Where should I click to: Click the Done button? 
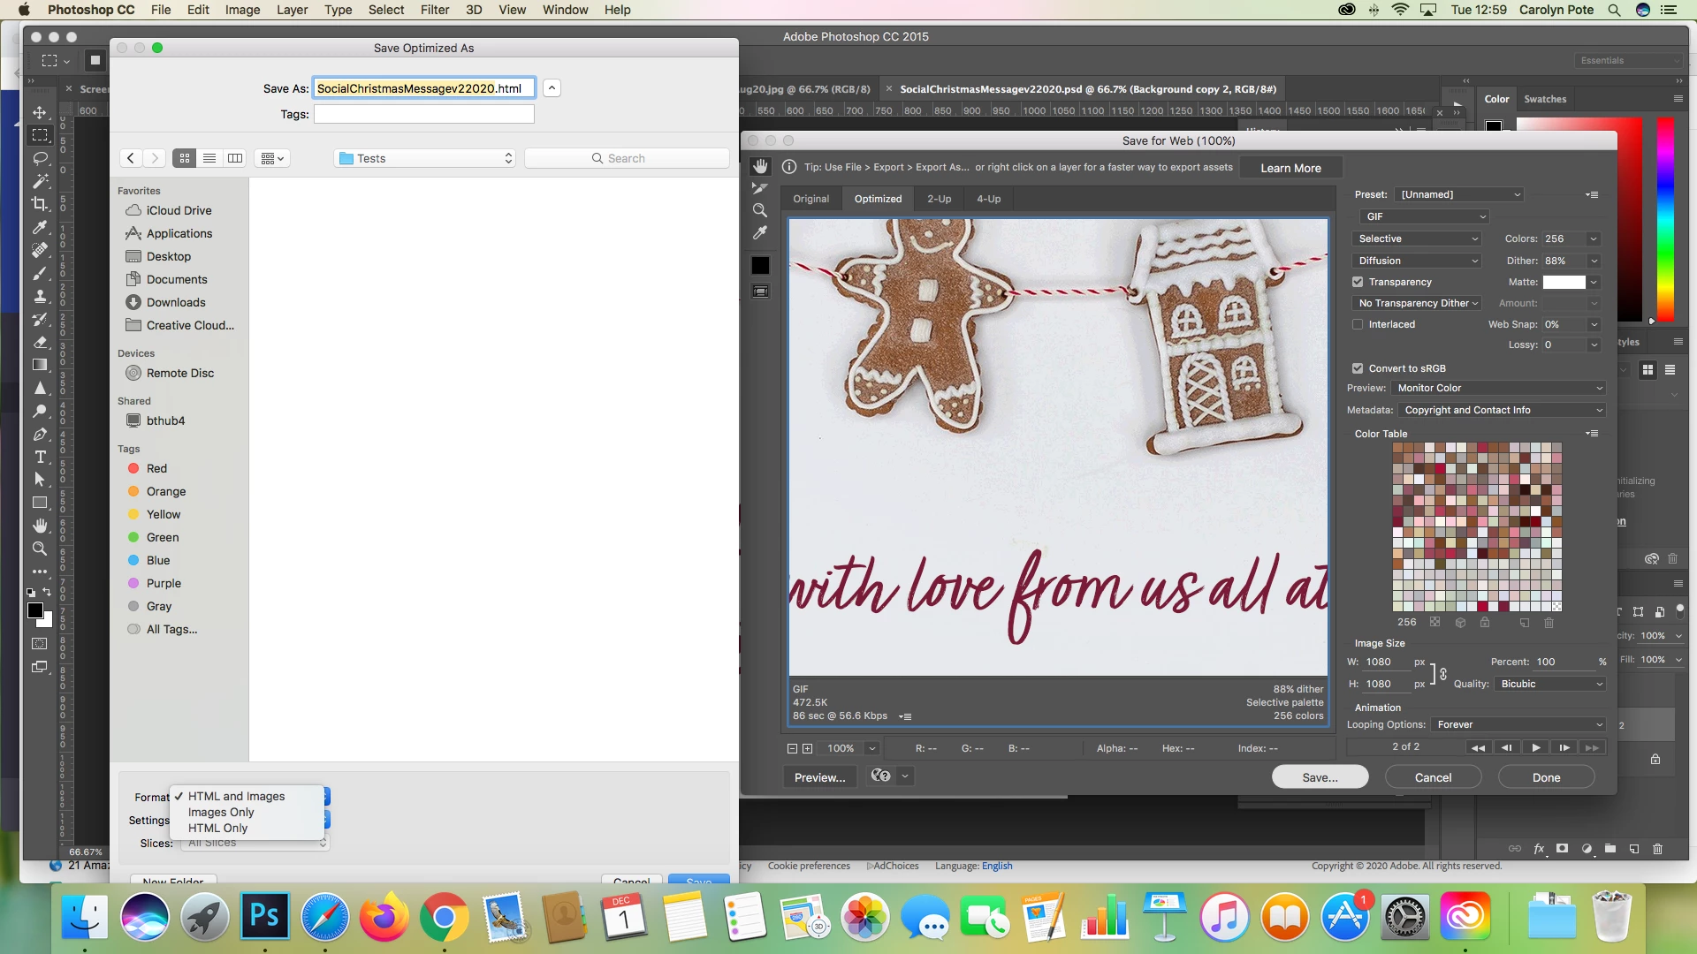tap(1546, 777)
